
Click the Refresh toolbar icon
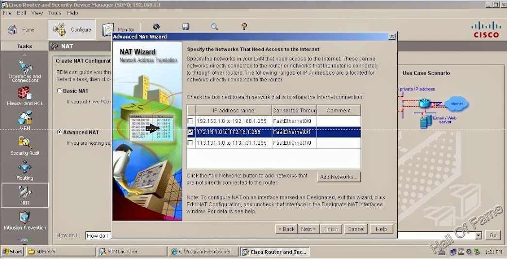click(156, 27)
